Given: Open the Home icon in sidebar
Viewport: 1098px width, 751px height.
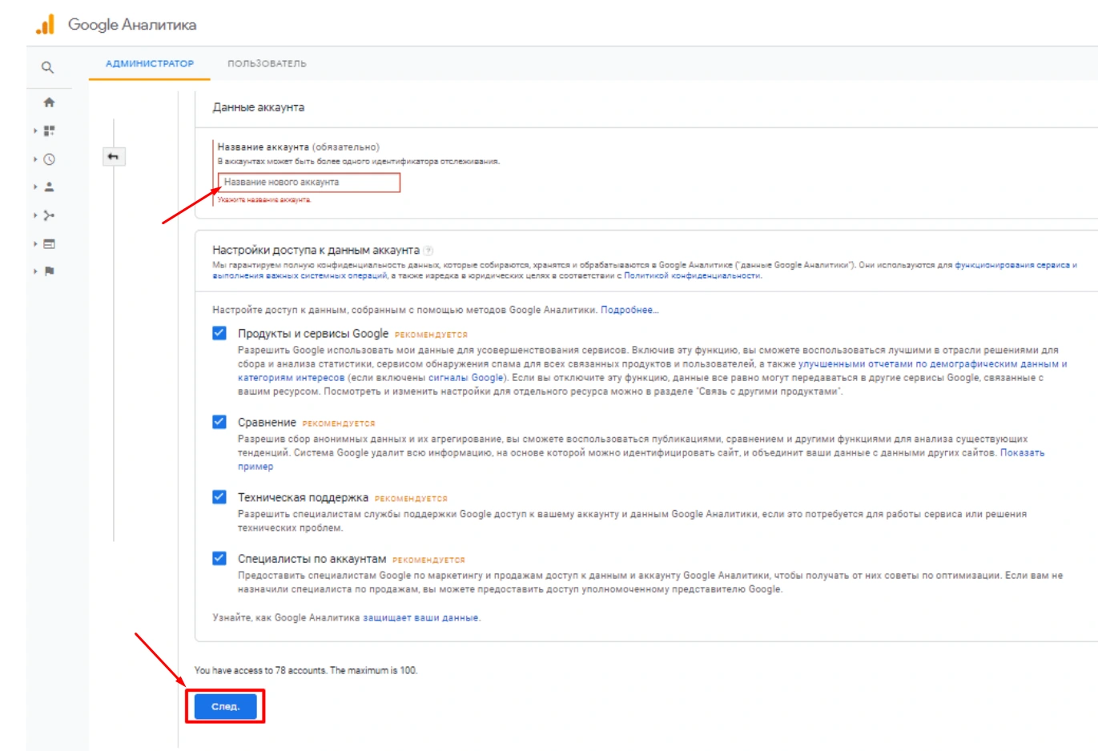Looking at the screenshot, I should (49, 102).
